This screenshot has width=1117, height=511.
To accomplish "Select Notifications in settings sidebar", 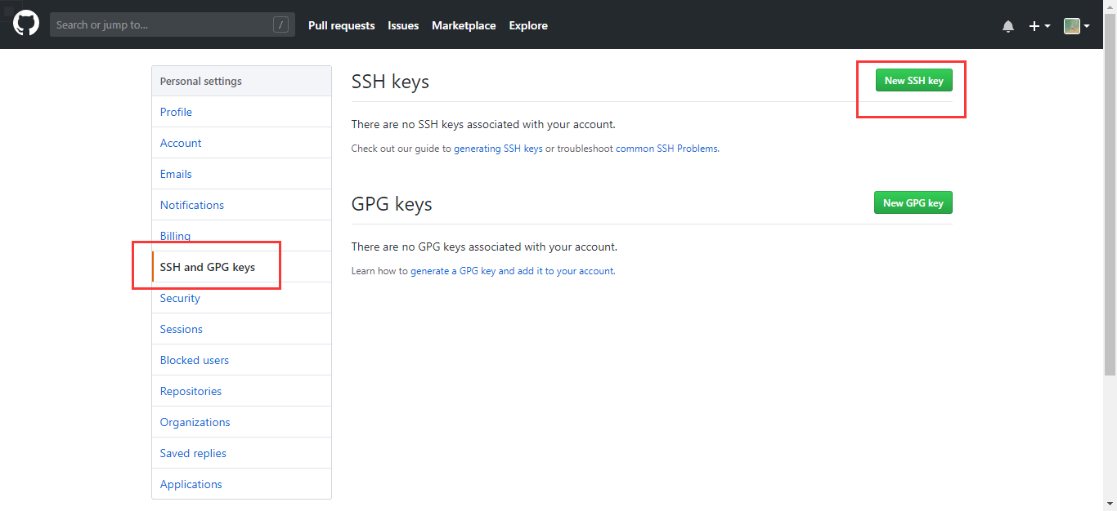I will pyautogui.click(x=241, y=205).
